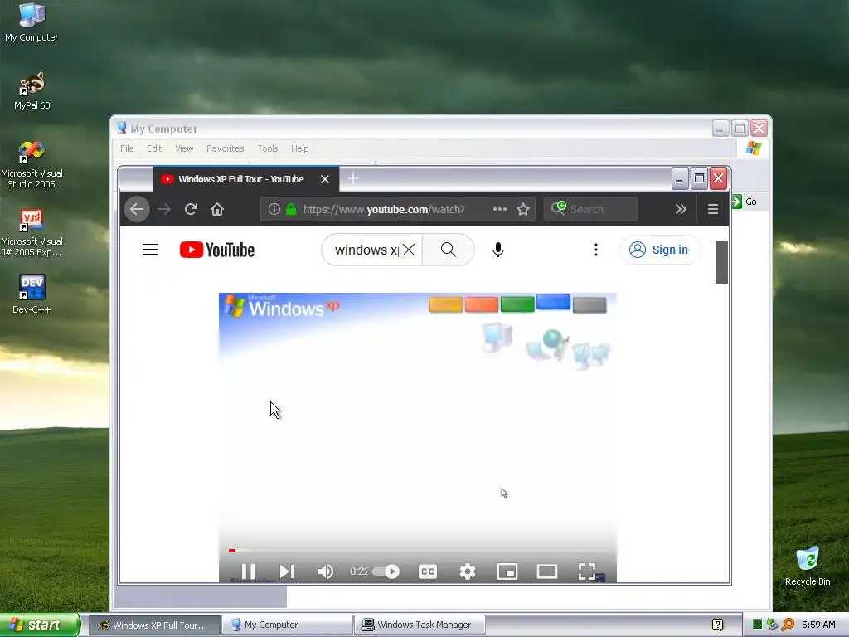Switch to miniplayer mode
This screenshot has height=637, width=849.
[x=507, y=571]
